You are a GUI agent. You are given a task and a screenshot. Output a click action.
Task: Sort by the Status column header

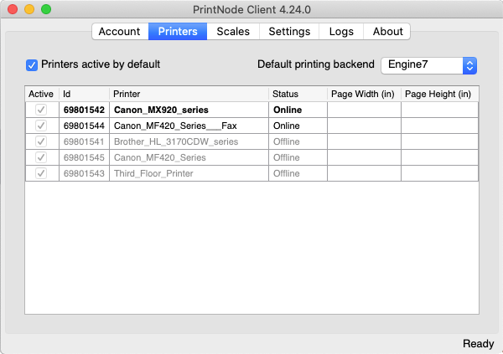point(285,94)
